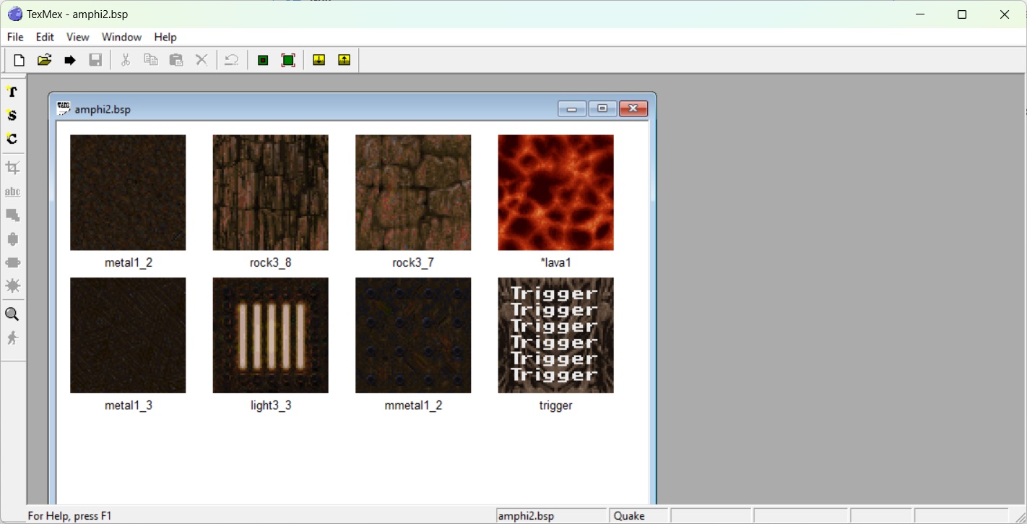Click the scissors cut icon

pos(126,60)
